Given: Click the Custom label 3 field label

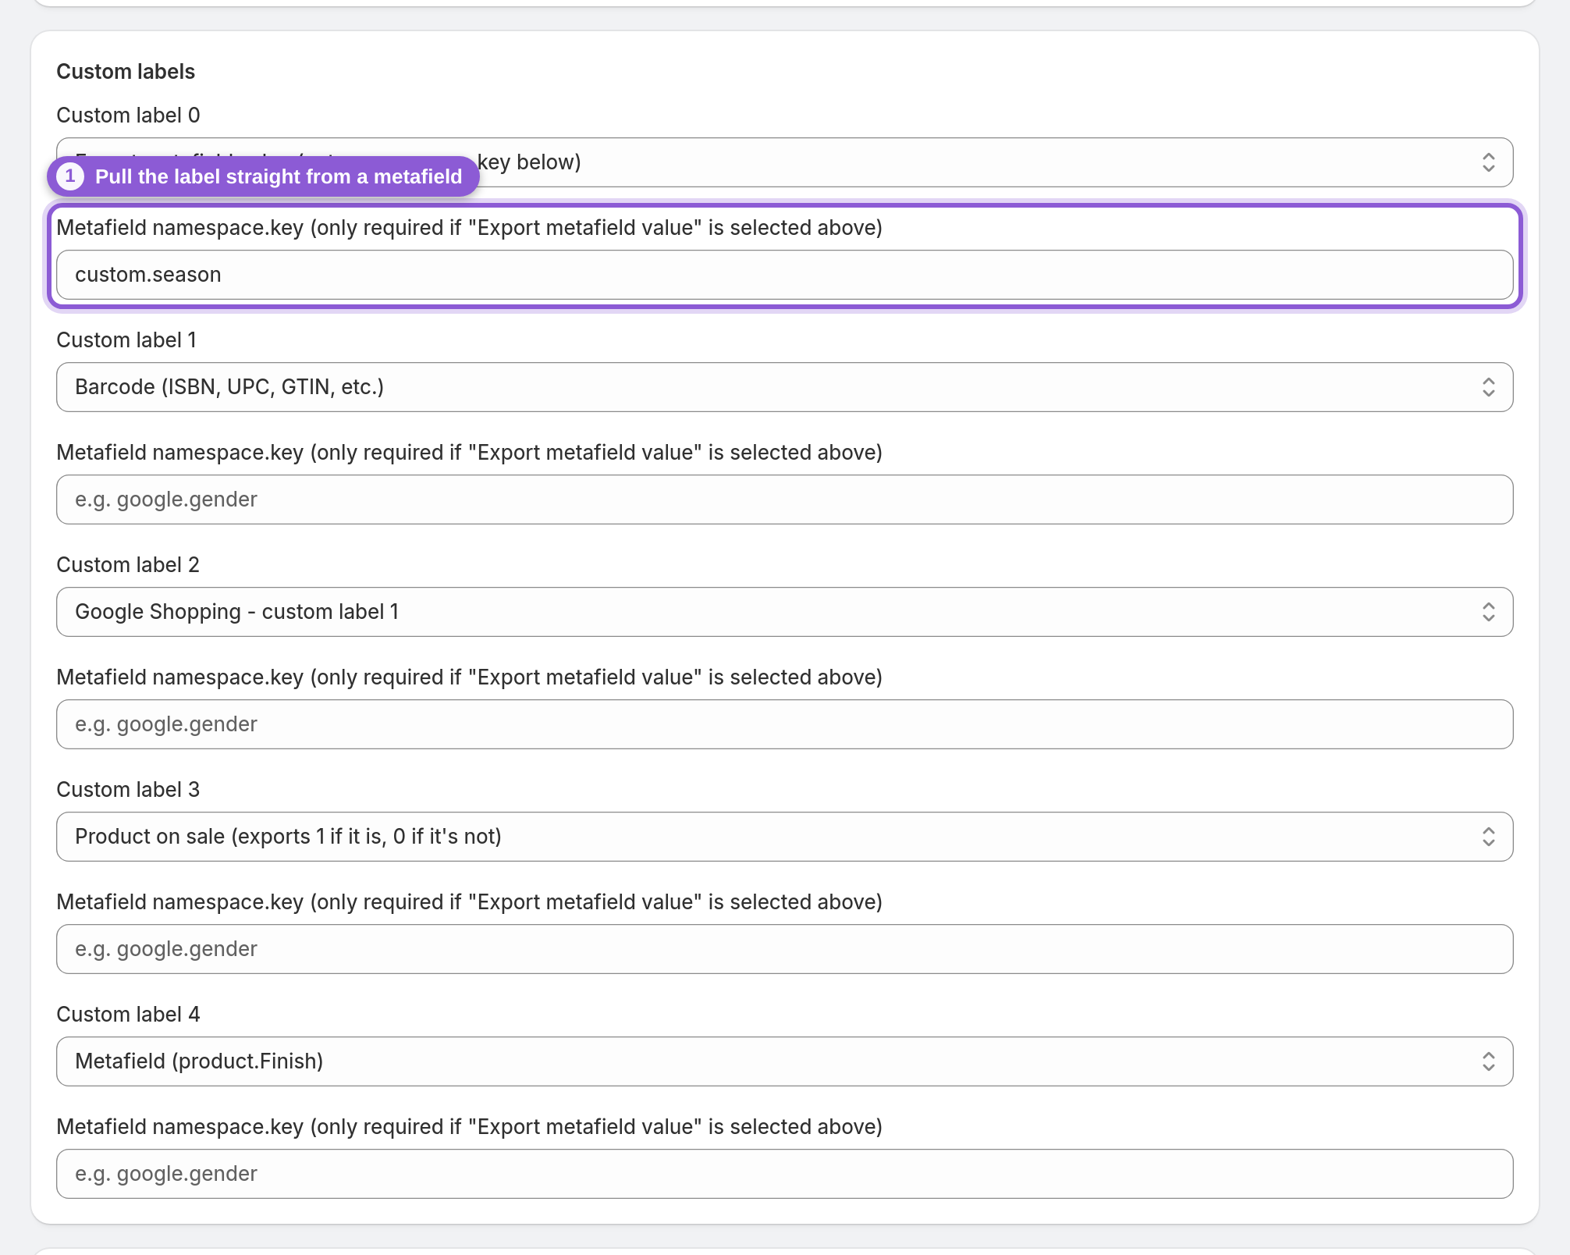Looking at the screenshot, I should 128,790.
